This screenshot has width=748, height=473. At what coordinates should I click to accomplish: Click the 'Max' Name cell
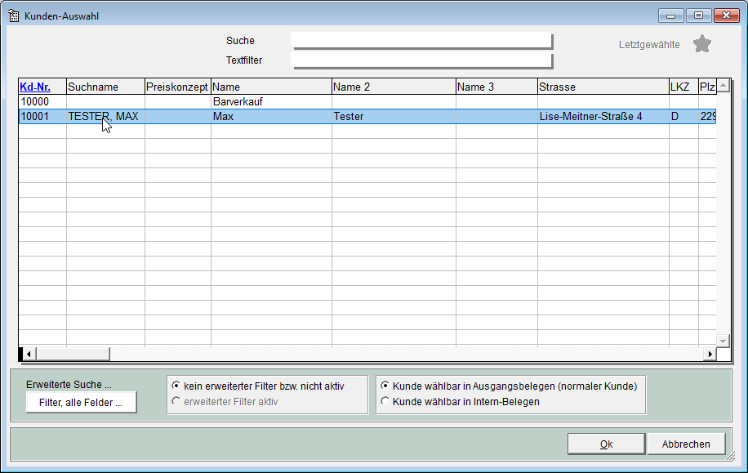click(271, 117)
